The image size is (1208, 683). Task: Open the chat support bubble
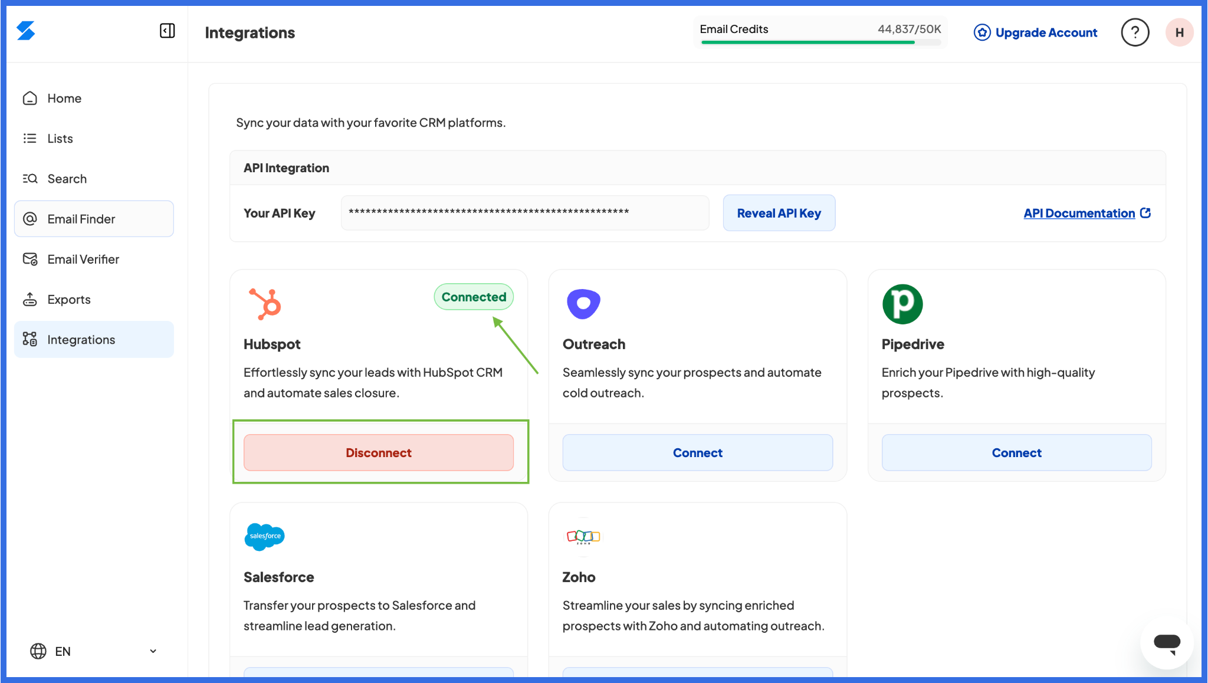(x=1167, y=642)
